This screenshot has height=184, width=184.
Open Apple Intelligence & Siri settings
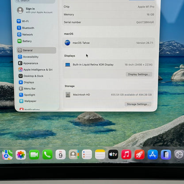(35, 69)
